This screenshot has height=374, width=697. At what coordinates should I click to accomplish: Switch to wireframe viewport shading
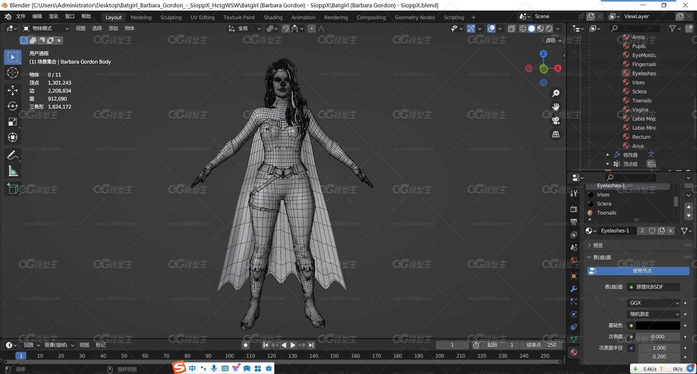click(x=523, y=28)
